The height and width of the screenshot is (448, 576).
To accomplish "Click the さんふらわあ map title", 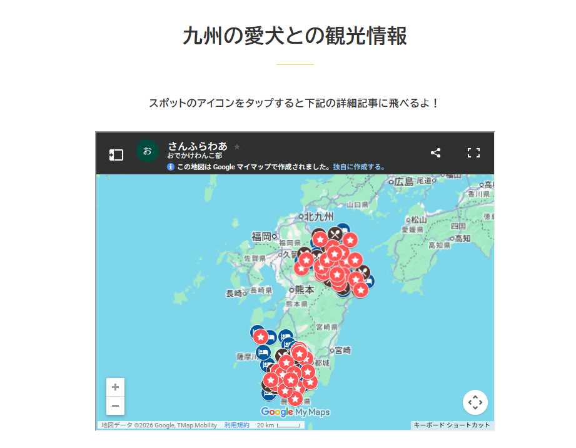I will click(197, 146).
